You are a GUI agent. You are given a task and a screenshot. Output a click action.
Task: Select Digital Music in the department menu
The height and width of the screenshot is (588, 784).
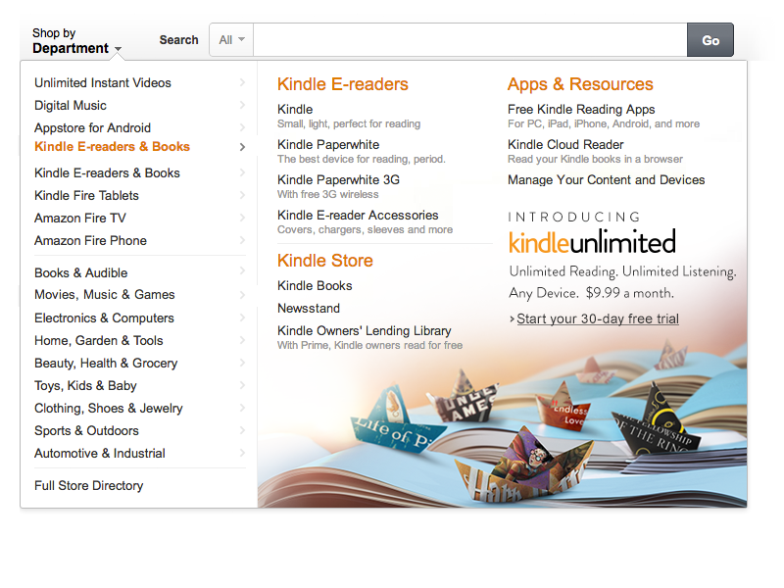[71, 106]
